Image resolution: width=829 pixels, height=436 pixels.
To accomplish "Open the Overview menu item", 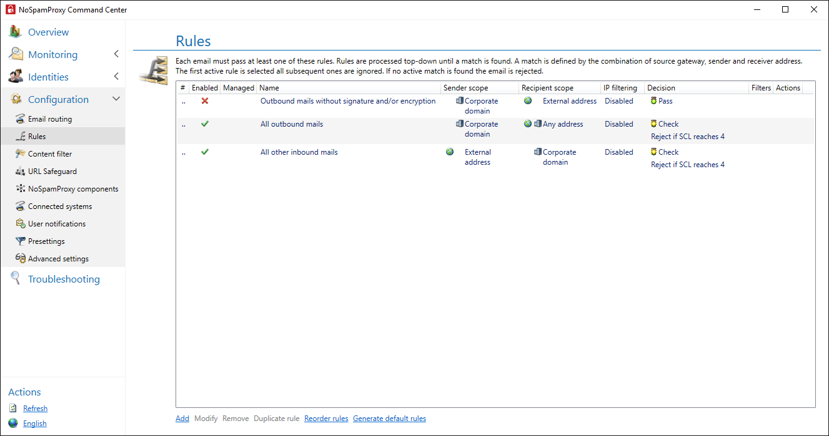I will click(x=49, y=32).
